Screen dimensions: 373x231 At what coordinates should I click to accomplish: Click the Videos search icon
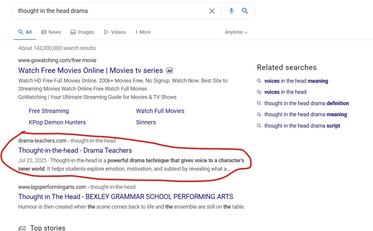pyautogui.click(x=106, y=32)
